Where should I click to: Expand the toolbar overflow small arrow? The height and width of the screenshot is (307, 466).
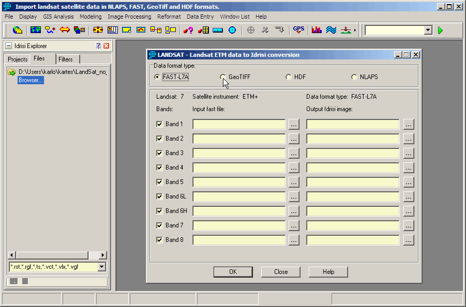(x=355, y=30)
